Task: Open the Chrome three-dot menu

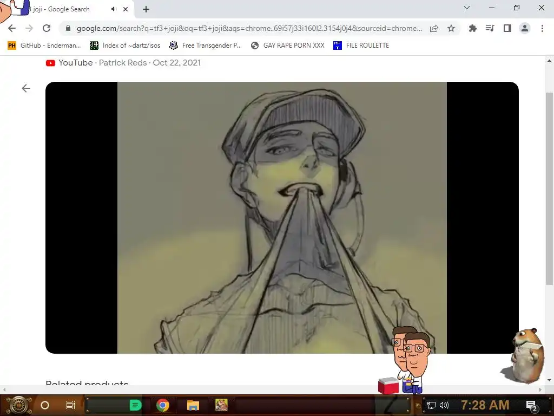Action: 542,28
